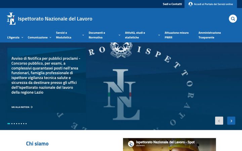242x151 pixels.
Task: Open the search magnifier icon
Action: coord(233,19)
